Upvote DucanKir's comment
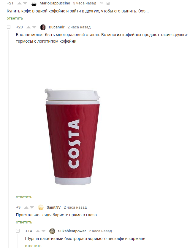The width and height of the screenshot is (190, 248). coord(29,27)
